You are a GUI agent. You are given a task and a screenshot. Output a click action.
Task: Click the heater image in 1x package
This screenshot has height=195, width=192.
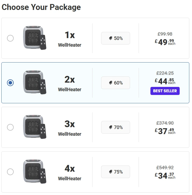click(34, 38)
